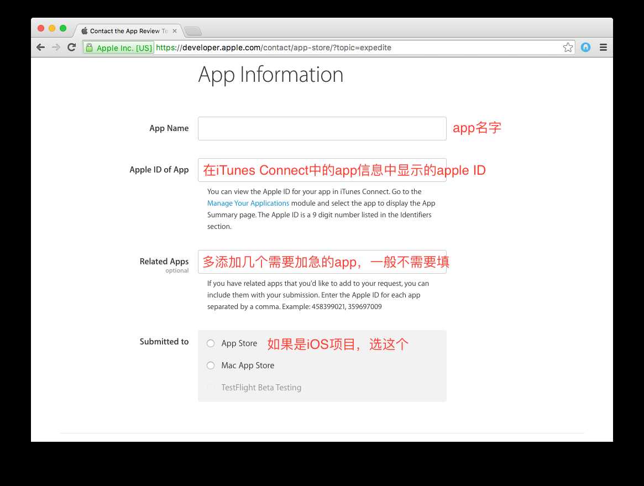Click the red macOS close window button
This screenshot has height=486, width=644.
(41, 28)
